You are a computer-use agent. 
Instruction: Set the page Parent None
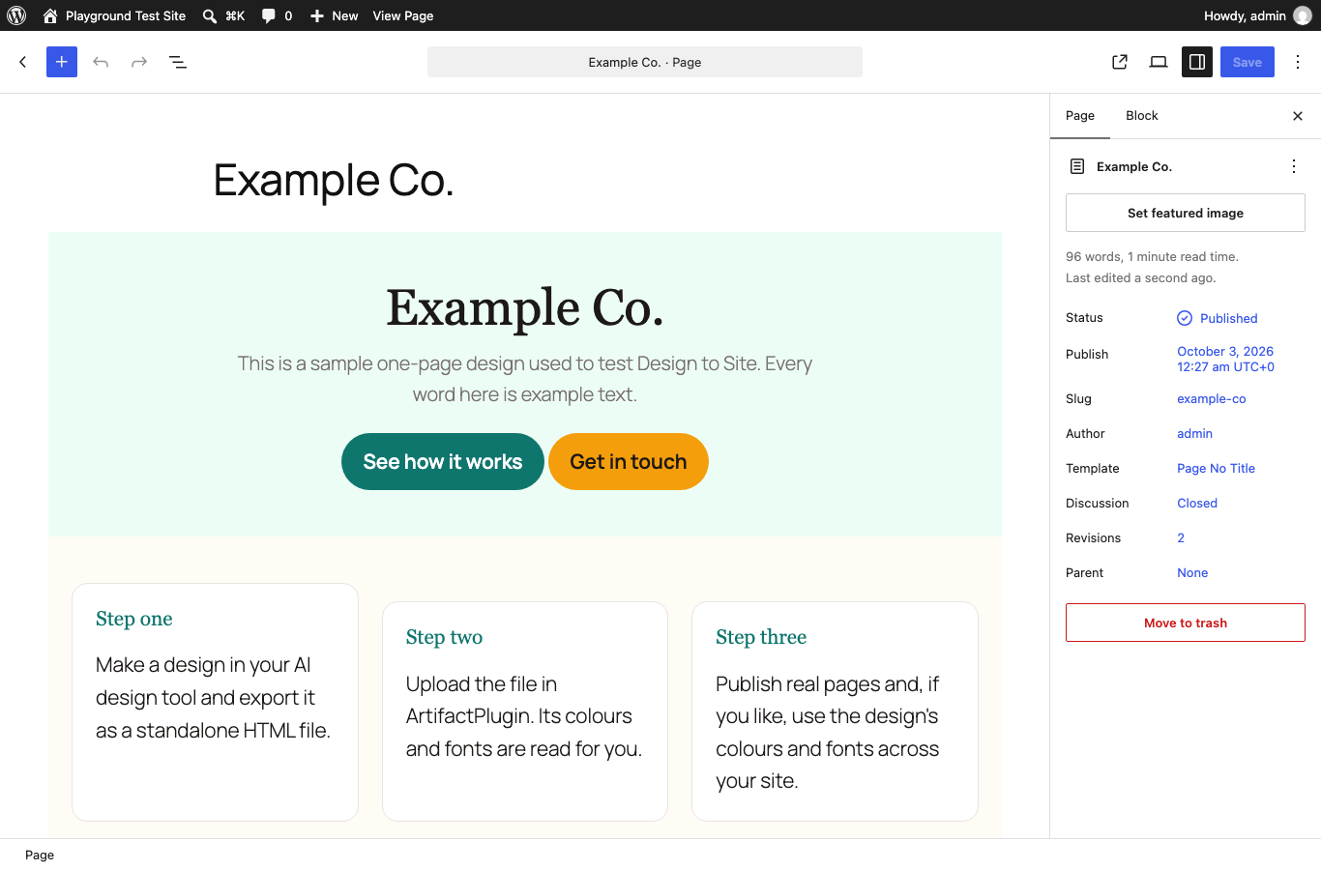tap(1192, 572)
